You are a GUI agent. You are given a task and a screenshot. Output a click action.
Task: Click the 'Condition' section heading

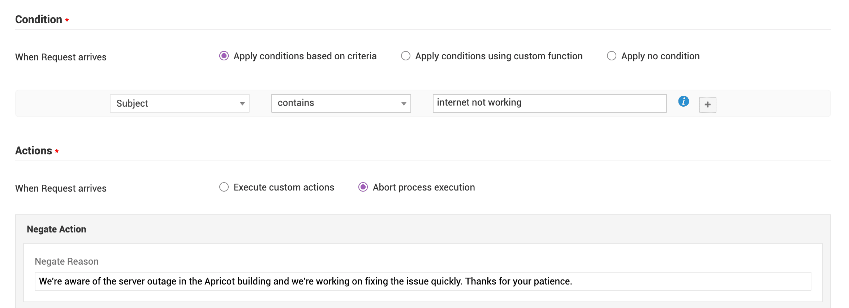pyautogui.click(x=39, y=20)
